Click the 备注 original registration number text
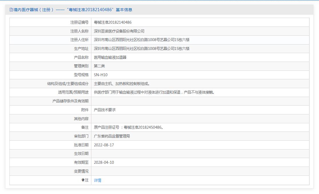The height and width of the screenshot is (194, 319). 129,128
